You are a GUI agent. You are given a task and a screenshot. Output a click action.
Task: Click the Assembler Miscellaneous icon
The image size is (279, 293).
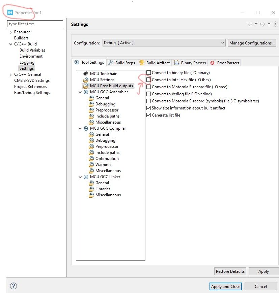pyautogui.click(x=91, y=122)
